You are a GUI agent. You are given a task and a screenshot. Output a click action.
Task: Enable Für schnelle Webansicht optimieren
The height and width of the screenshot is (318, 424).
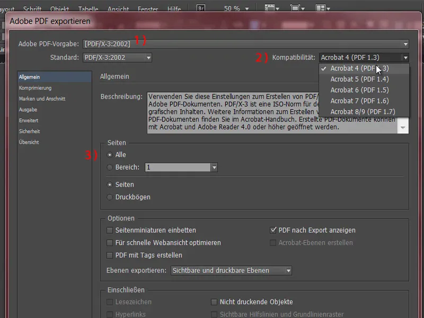[x=110, y=243]
